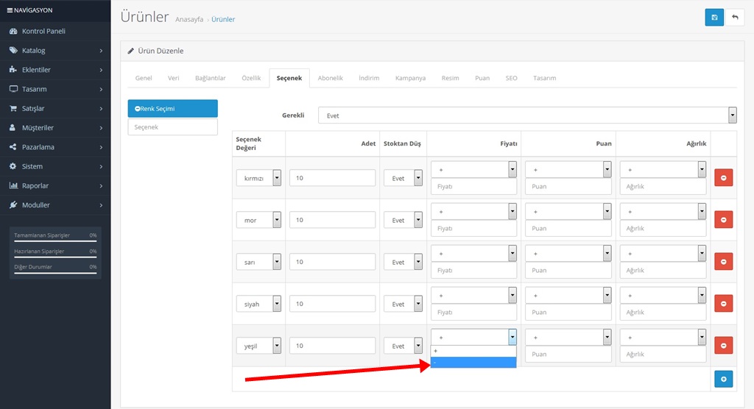
Task: Click the Raporlar chart icon in sidebar
Action: [x=13, y=185]
